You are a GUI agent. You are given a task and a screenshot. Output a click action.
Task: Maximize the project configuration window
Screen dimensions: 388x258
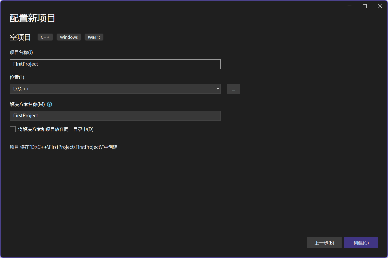pyautogui.click(x=365, y=6)
